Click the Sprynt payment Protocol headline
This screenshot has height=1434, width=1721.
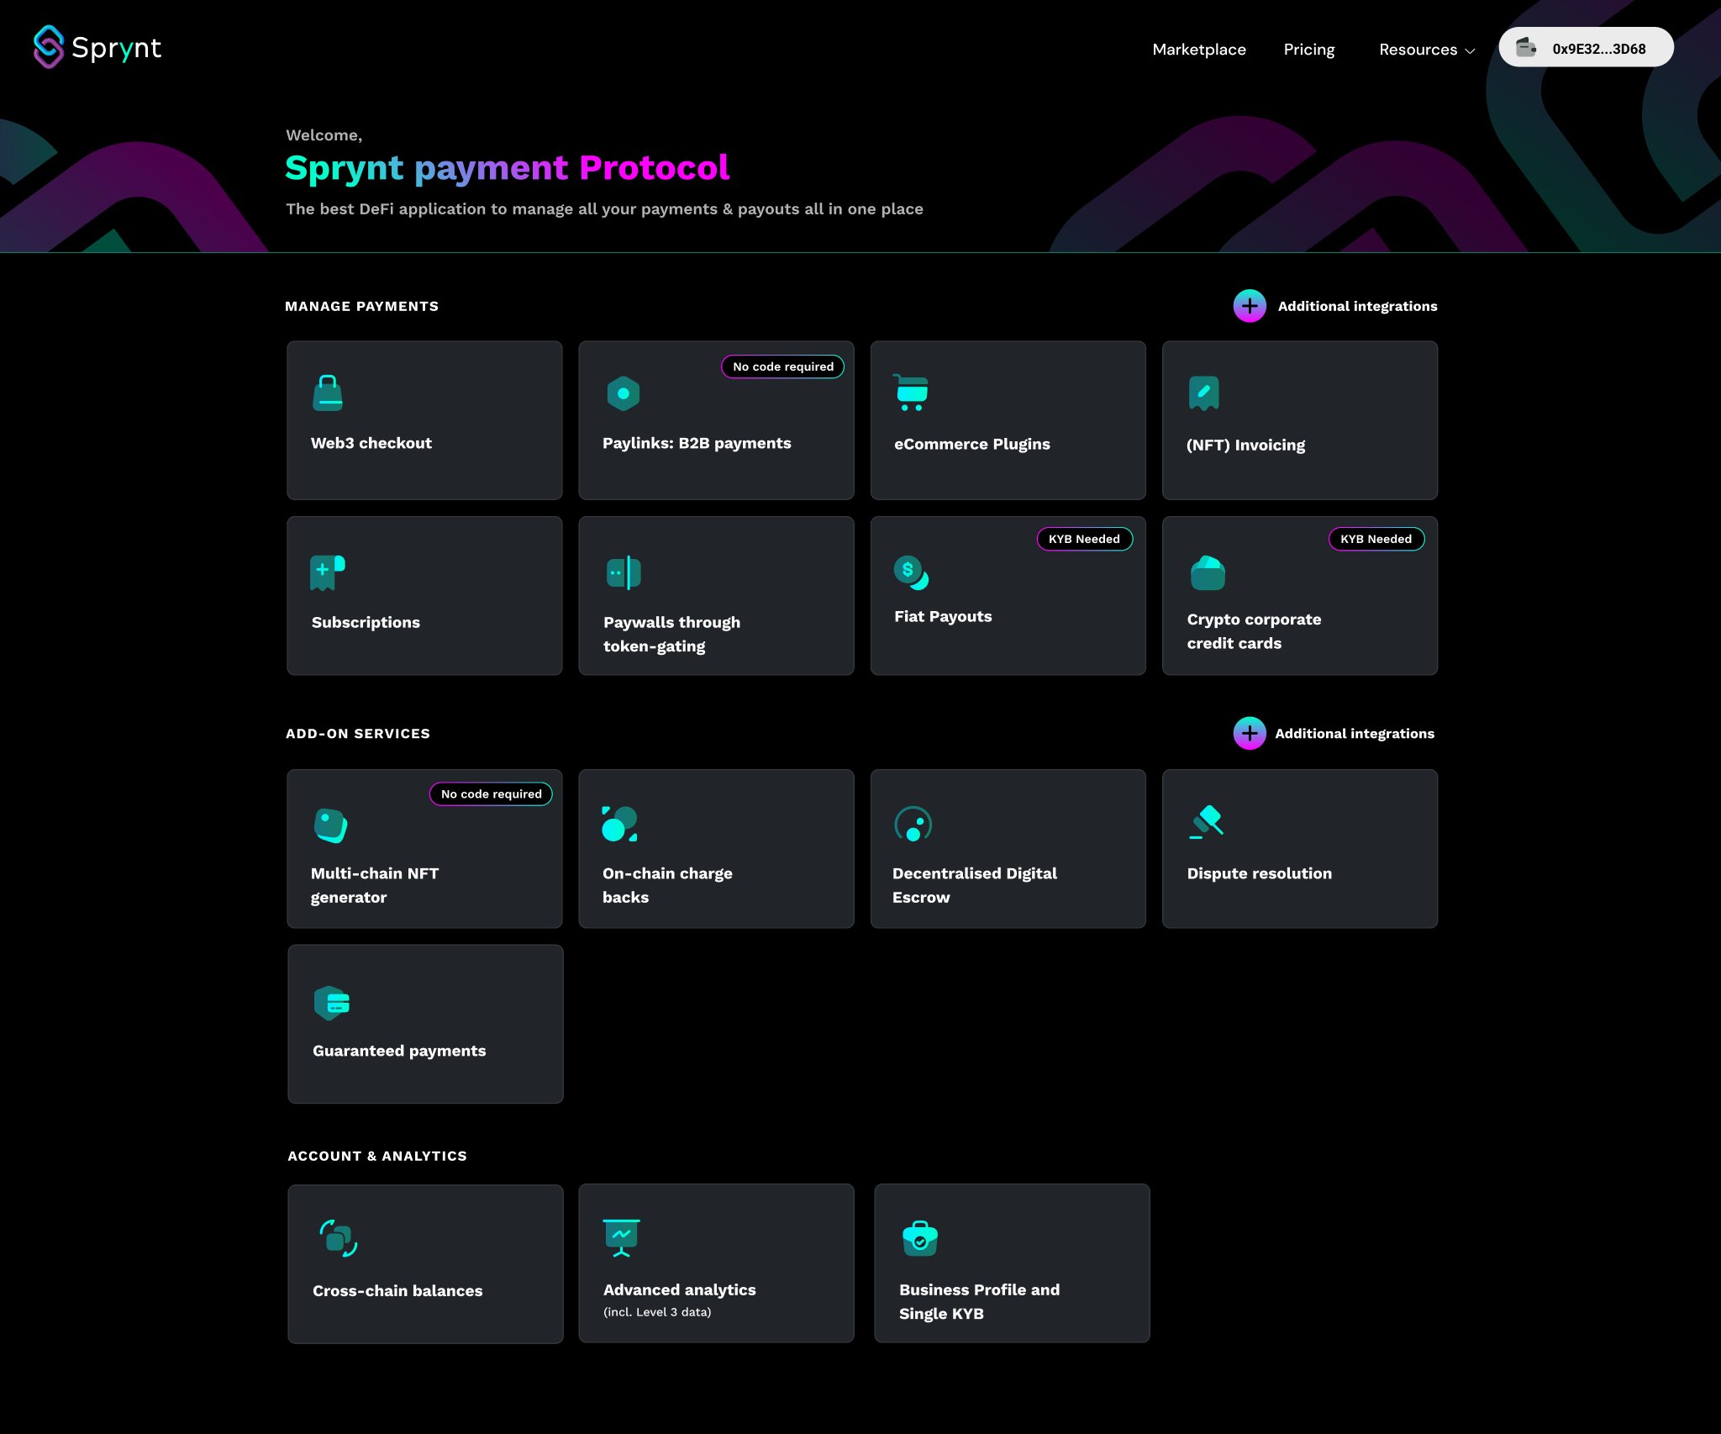click(507, 167)
